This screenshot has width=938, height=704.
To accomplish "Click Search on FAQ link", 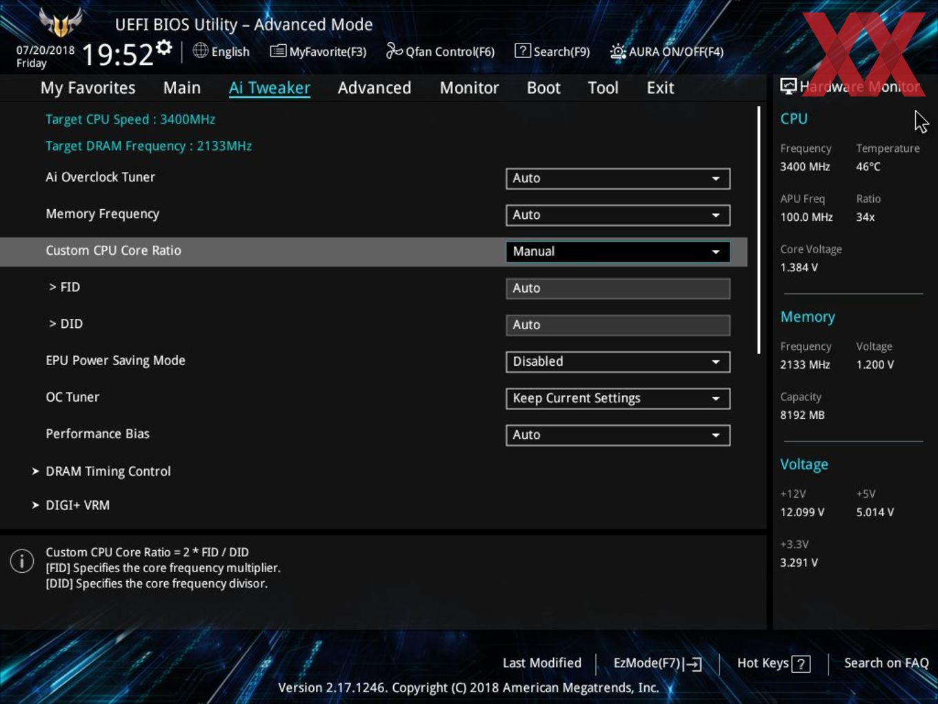I will click(886, 663).
